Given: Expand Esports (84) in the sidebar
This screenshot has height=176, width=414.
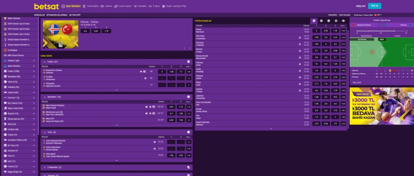Looking at the screenshot, I should click(19, 92).
